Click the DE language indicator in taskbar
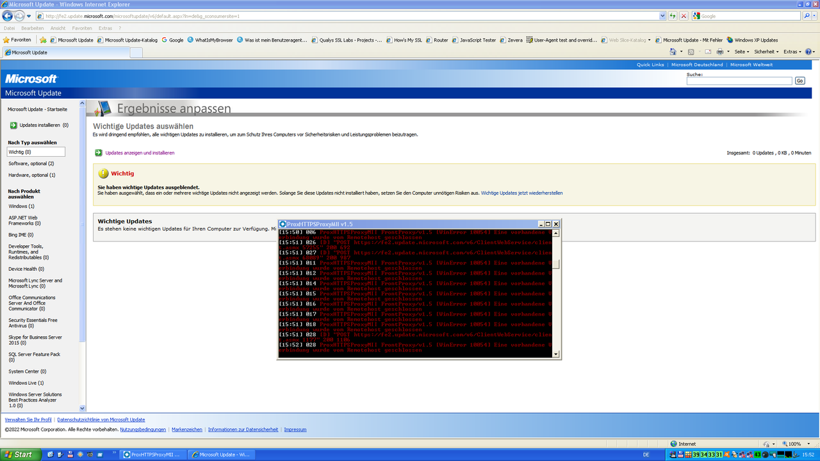Viewport: 820px width, 461px height. pos(646,455)
